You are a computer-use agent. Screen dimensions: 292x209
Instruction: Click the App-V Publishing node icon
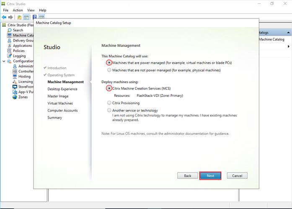(x=15, y=92)
